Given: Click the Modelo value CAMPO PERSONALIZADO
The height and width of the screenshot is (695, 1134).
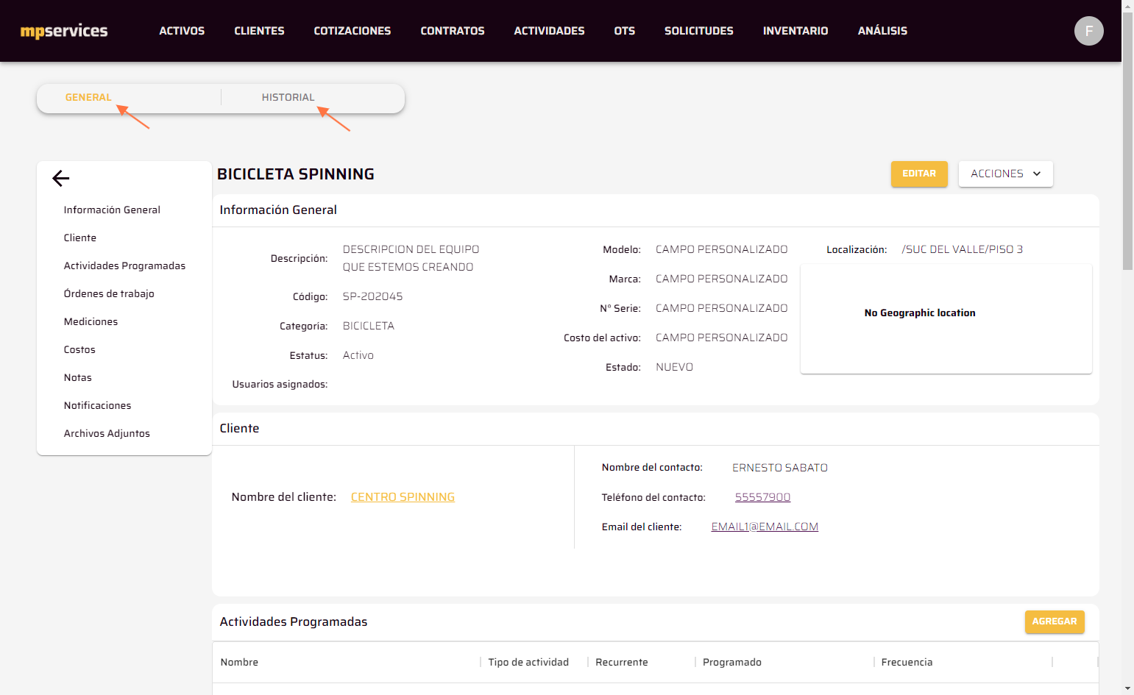Looking at the screenshot, I should pos(721,249).
